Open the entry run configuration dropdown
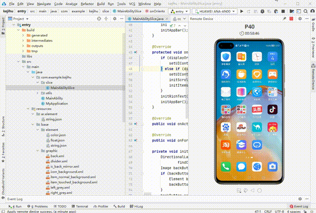Image resolution: width=316 pixels, height=213 pixels. click(179, 11)
